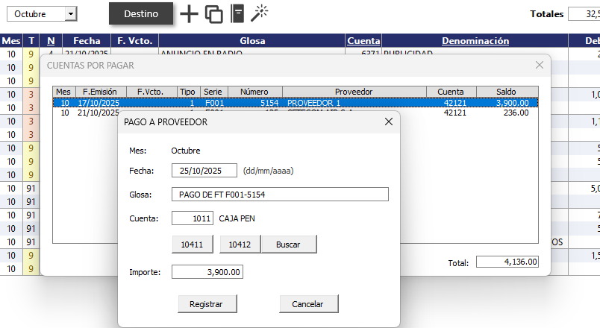Click the F.Emisión column header
Image resolution: width=600 pixels, height=328 pixels.
coord(101,92)
